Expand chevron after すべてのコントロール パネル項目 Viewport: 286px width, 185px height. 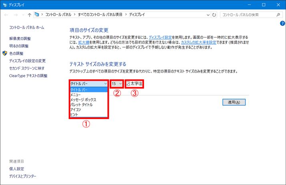point(126,14)
